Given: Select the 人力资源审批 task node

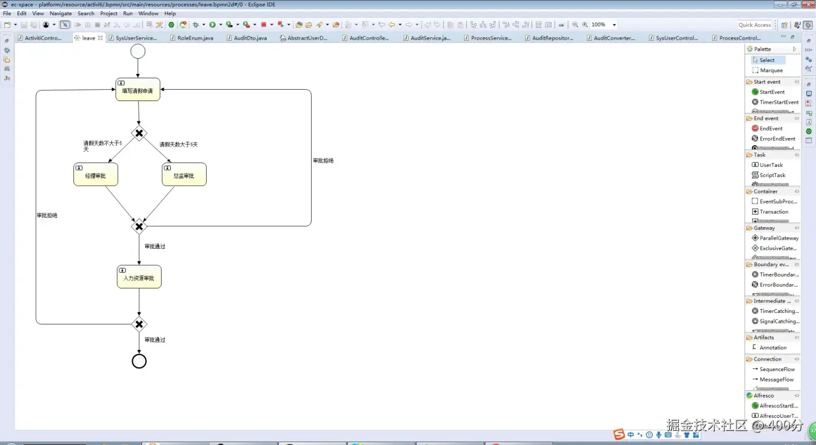Looking at the screenshot, I should tap(139, 277).
